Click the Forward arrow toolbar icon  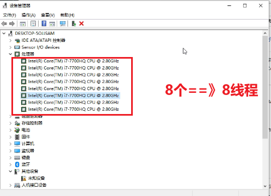coord(12,23)
